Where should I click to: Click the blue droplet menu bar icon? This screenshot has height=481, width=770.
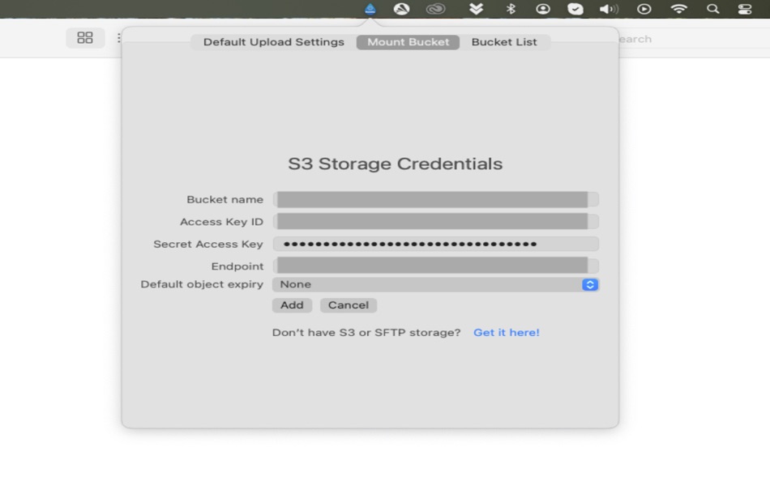(x=370, y=10)
